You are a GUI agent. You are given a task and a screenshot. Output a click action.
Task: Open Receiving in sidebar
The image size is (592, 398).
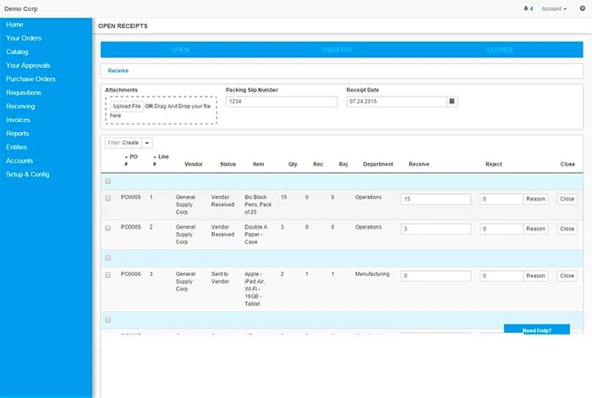(x=20, y=106)
